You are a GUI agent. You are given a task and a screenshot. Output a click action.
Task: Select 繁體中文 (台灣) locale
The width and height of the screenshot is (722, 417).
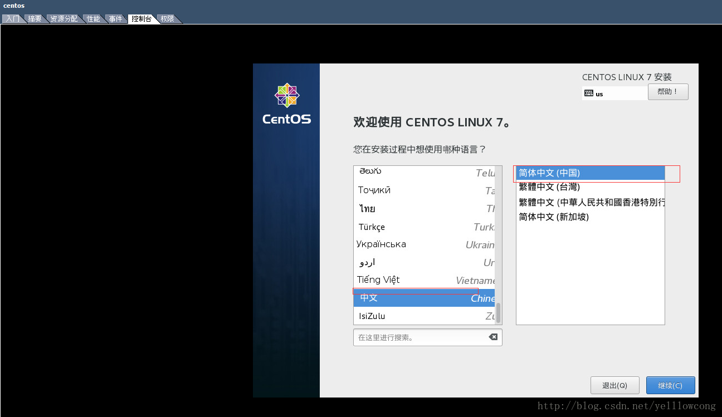click(591, 187)
